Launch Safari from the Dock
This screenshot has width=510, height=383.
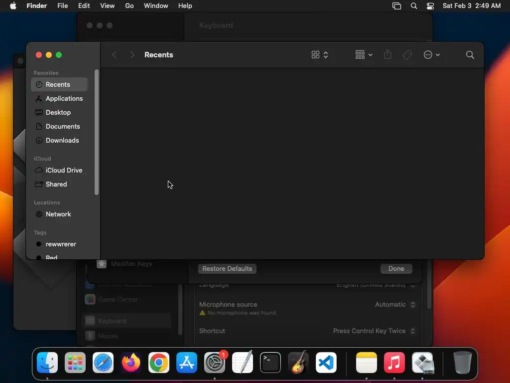tap(103, 363)
